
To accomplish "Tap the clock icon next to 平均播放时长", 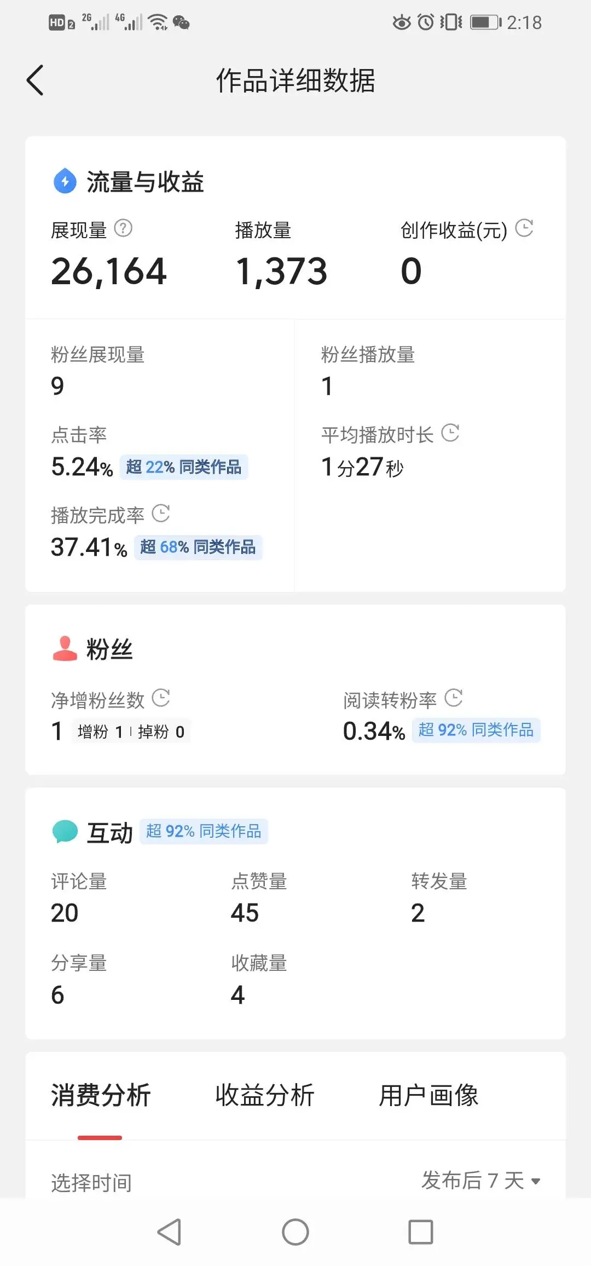I will pos(450,433).
